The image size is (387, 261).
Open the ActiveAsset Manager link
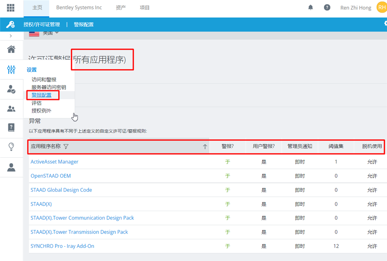54,162
